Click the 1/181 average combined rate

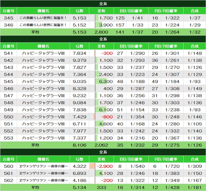click(195, 187)
